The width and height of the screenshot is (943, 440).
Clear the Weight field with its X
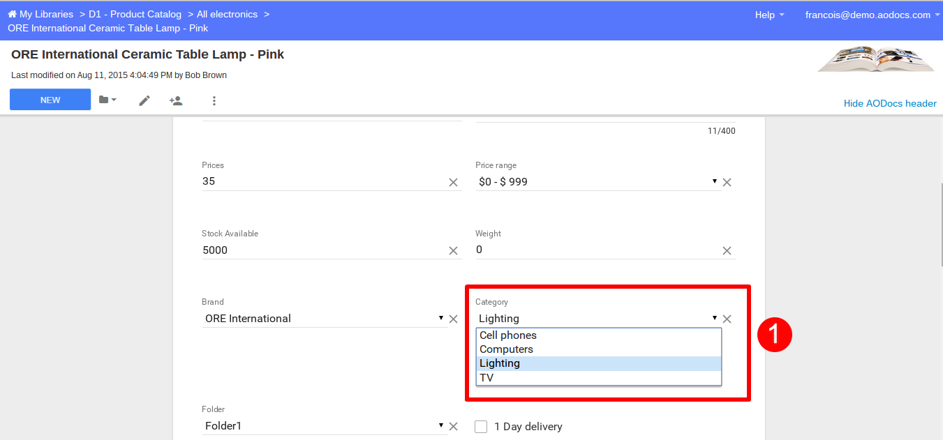tap(727, 250)
